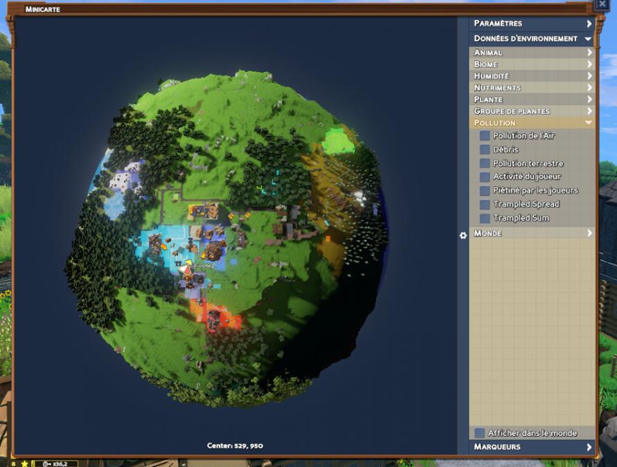The height and width of the screenshot is (467, 617).
Task: Click the yellow star icon in bottom bar
Action: (x=24, y=464)
